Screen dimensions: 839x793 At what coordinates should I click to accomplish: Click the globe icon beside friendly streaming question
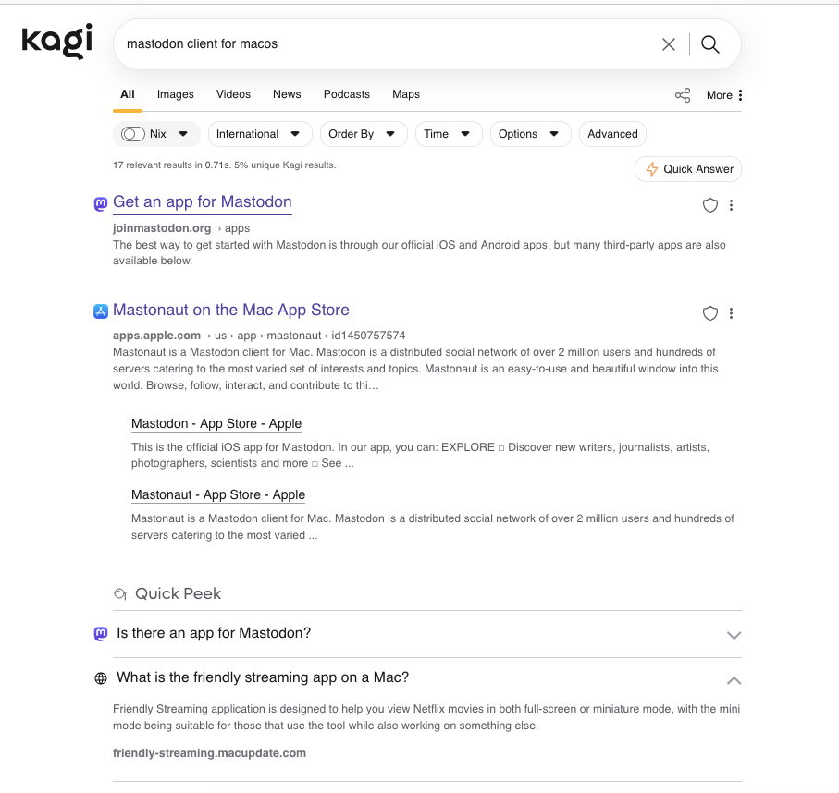tap(101, 678)
